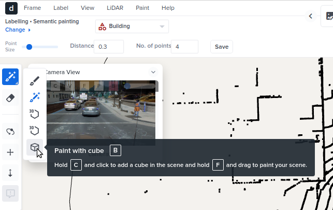Collapse the Camera View panel
Image resolution: width=333 pixels, height=210 pixels.
pos(153,72)
